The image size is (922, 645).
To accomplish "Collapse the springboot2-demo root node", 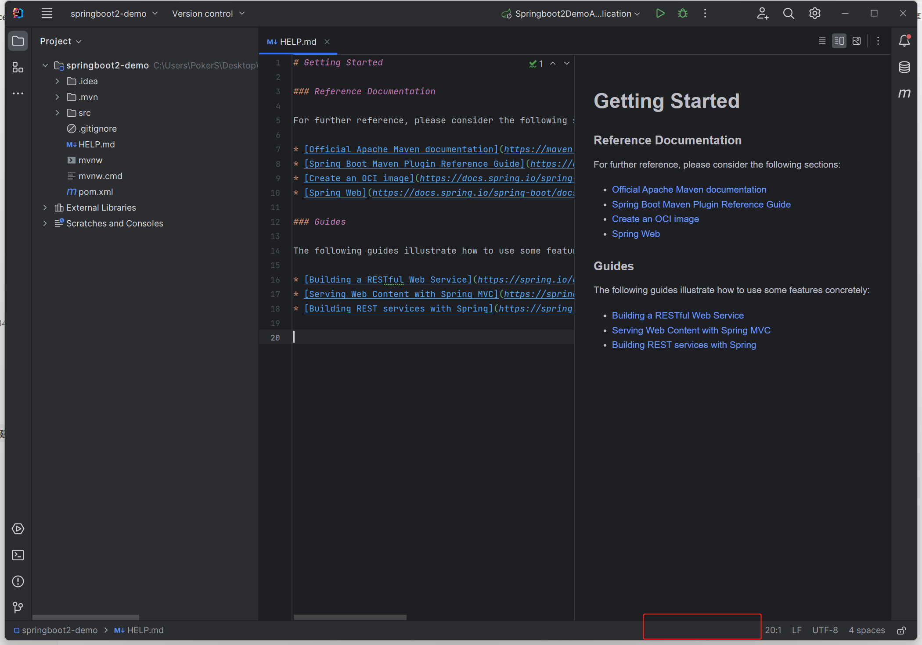I will pos(45,65).
